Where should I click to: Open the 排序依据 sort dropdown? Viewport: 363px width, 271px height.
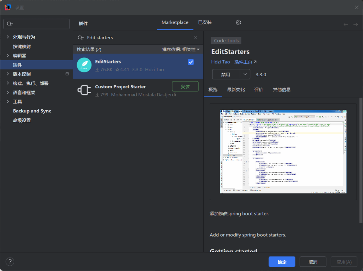tap(181, 50)
